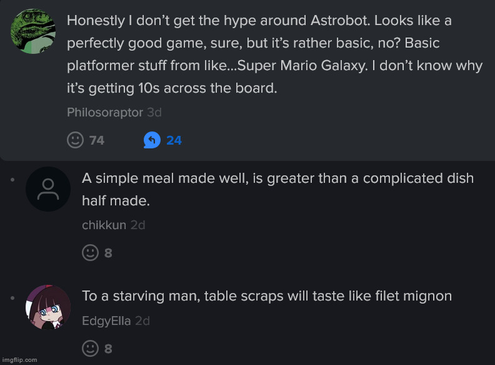Viewport: 495px width, 365px height.
Task: Open the chikkun username link
Action: pos(104,225)
